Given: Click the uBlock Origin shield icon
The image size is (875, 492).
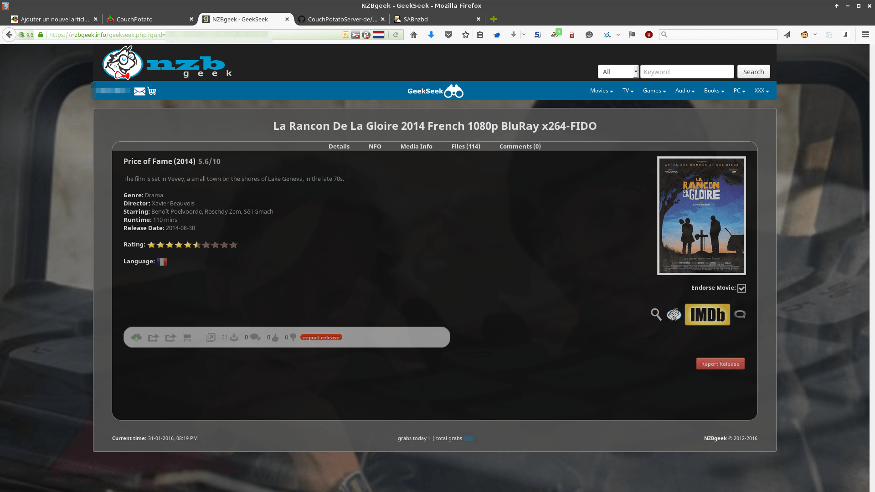Looking at the screenshot, I should [649, 35].
